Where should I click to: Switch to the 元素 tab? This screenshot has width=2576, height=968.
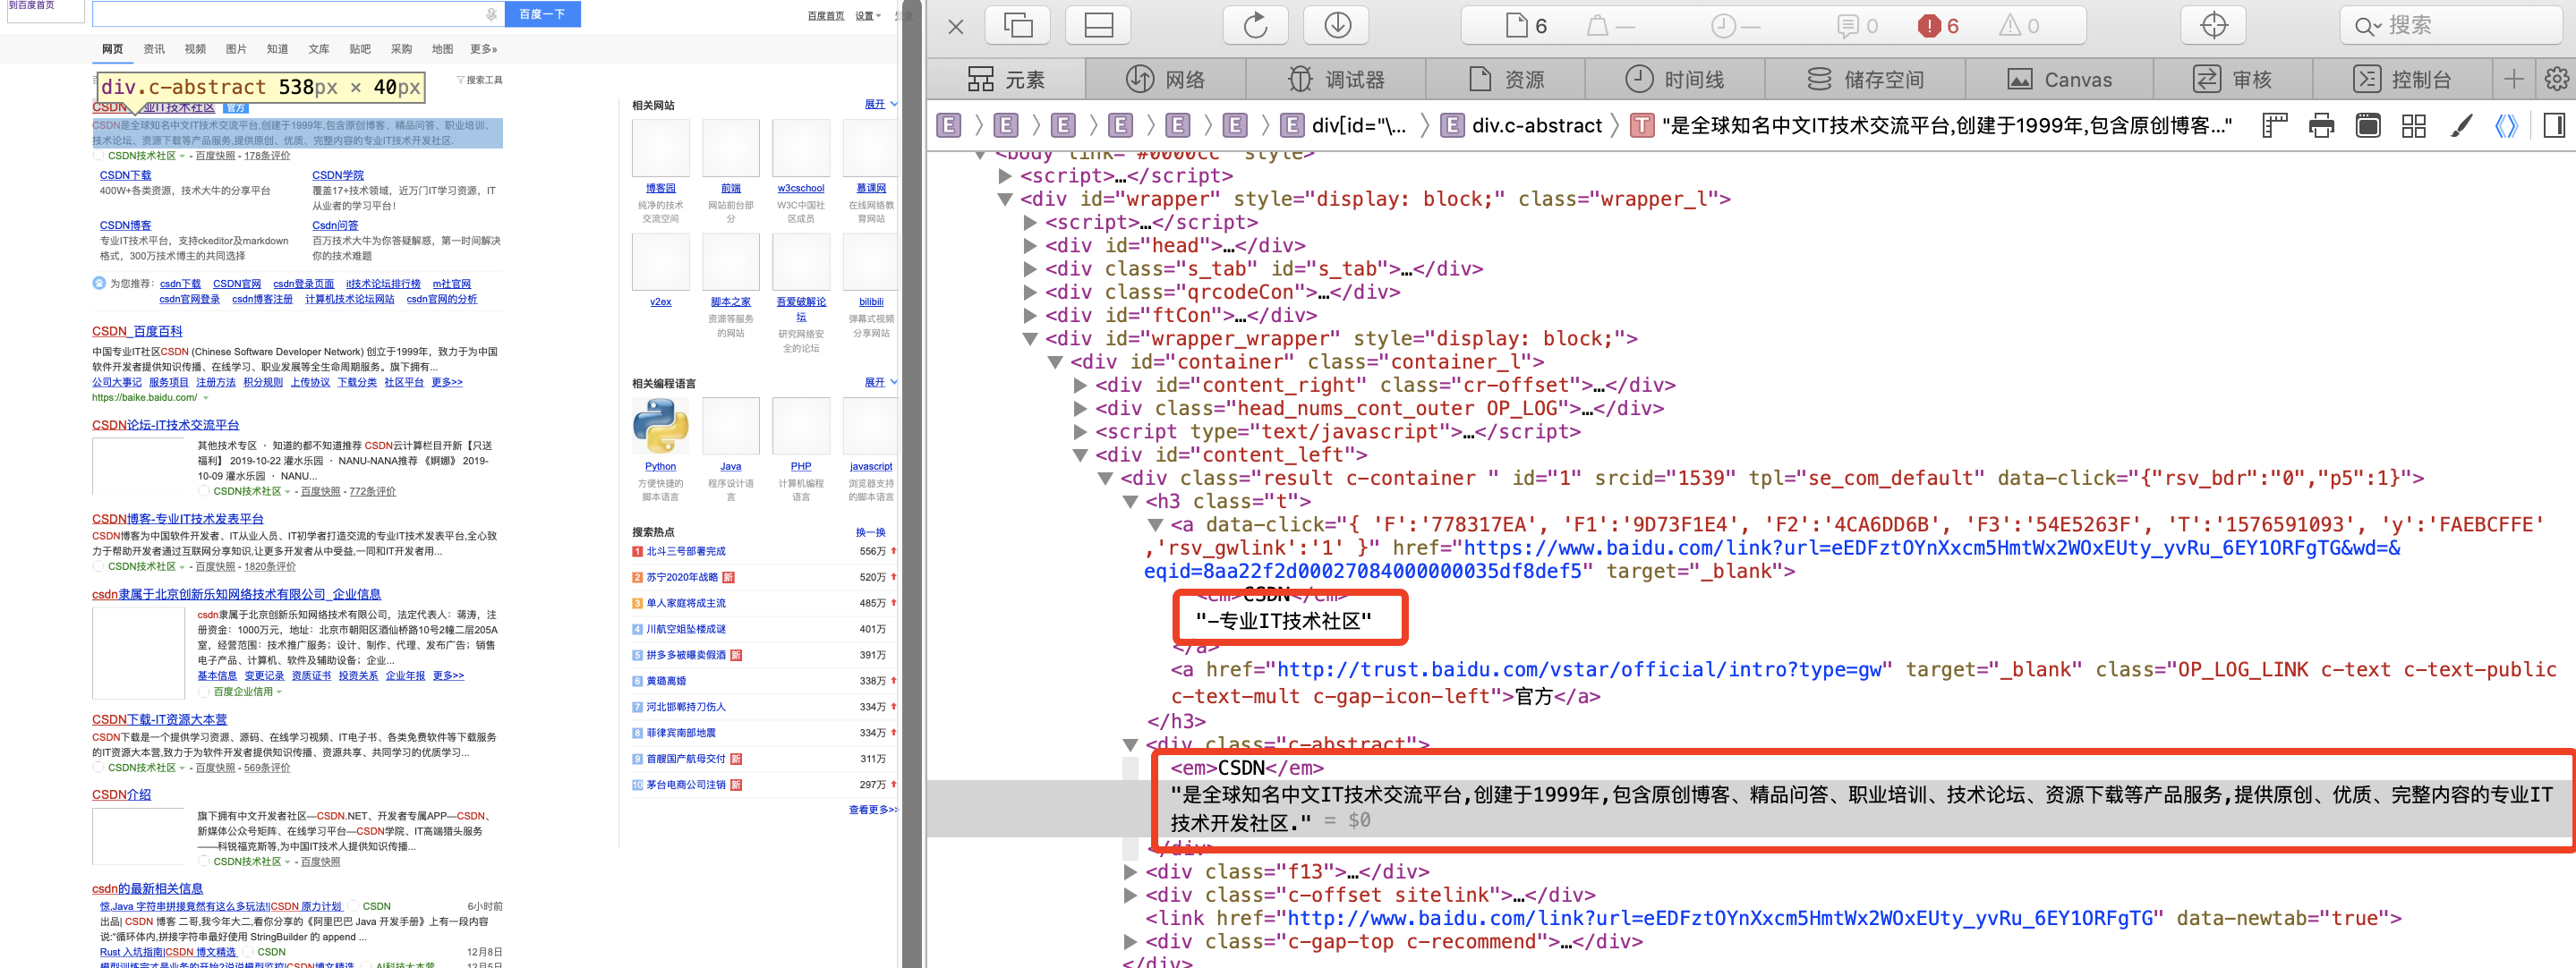(x=1006, y=79)
